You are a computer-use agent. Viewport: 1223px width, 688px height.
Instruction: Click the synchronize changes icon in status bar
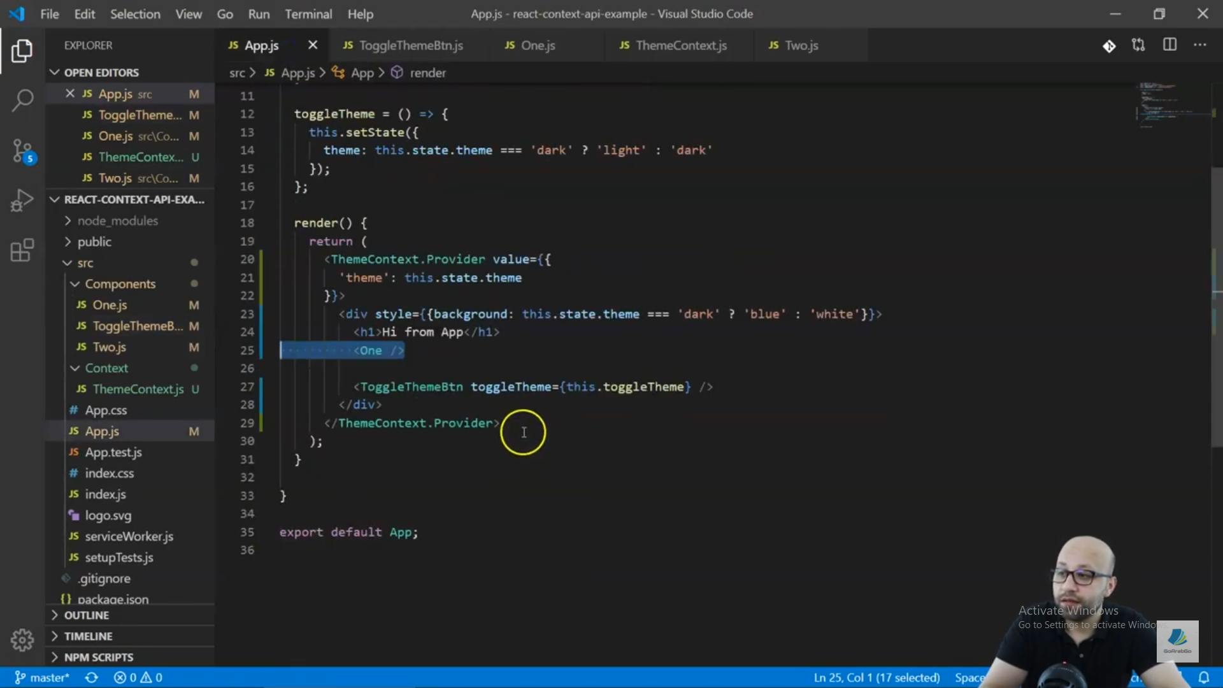click(92, 677)
